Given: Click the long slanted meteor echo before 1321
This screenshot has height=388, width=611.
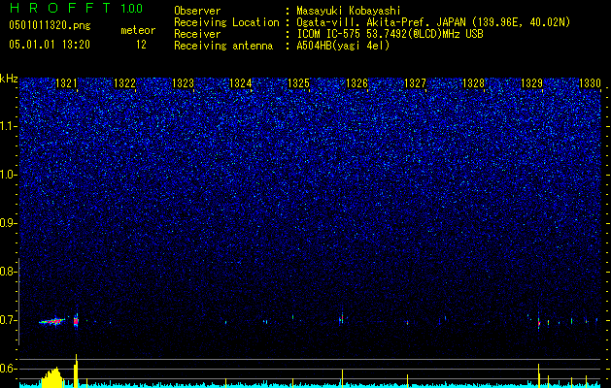Looking at the screenshot, I should coord(52,321).
